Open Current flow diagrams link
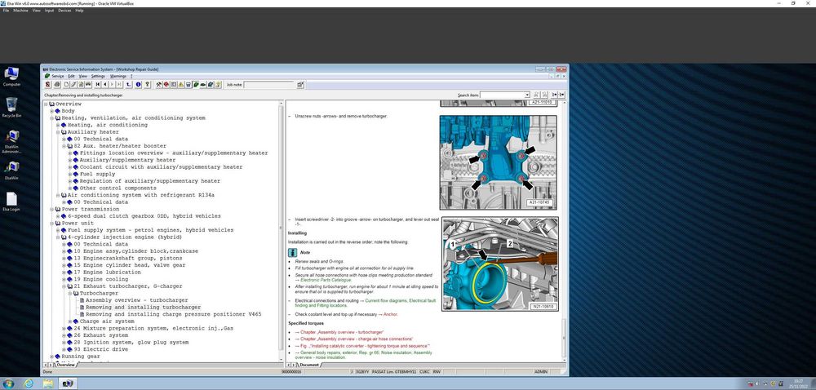The height and width of the screenshot is (390, 816). tap(386, 300)
